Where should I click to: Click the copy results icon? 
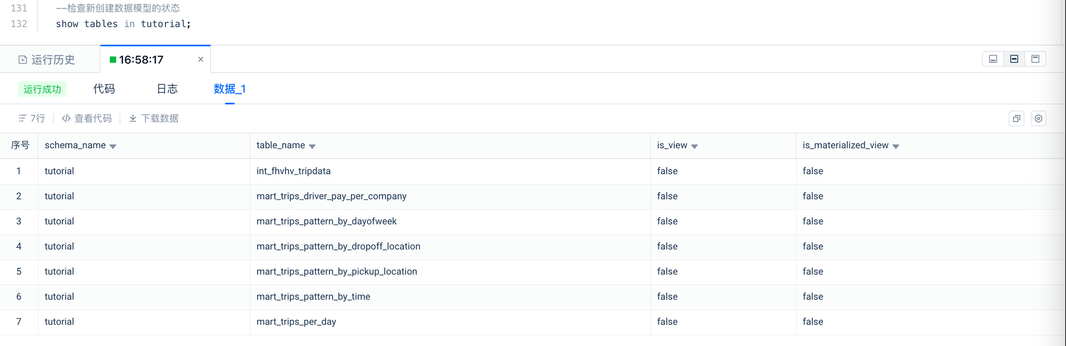1016,118
